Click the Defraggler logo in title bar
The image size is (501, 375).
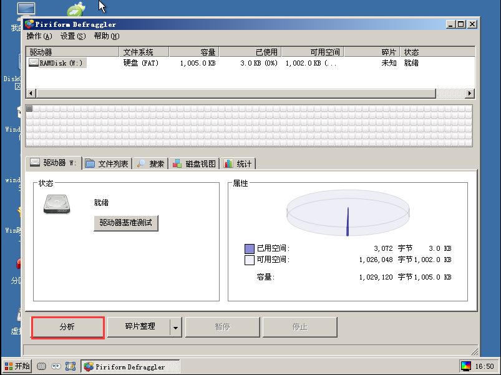click(29, 24)
